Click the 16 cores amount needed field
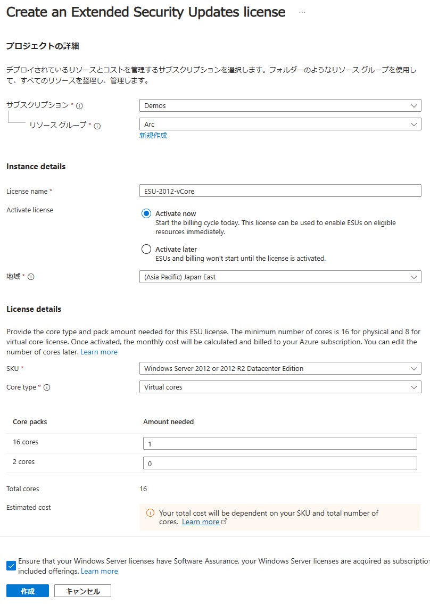The height and width of the screenshot is (604, 430). click(x=280, y=443)
